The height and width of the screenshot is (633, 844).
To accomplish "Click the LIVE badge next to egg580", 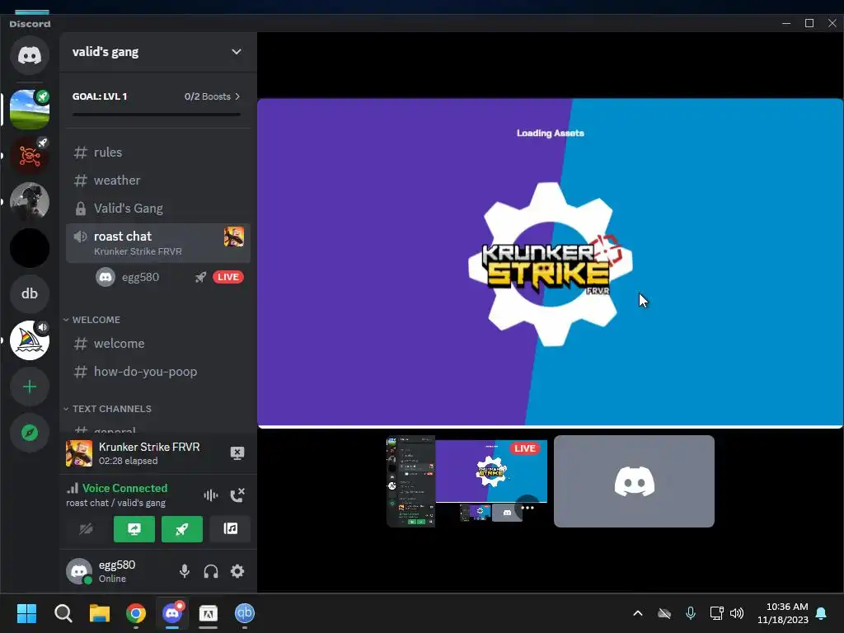I will pos(228,277).
